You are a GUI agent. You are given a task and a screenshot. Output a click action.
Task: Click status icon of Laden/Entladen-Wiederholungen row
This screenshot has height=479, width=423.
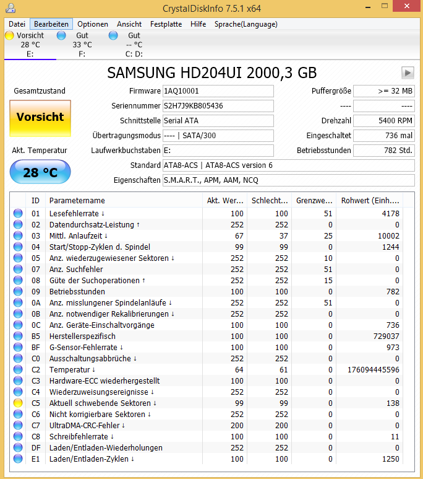tap(18, 447)
